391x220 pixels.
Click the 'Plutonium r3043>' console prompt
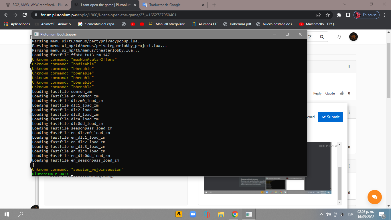50,174
